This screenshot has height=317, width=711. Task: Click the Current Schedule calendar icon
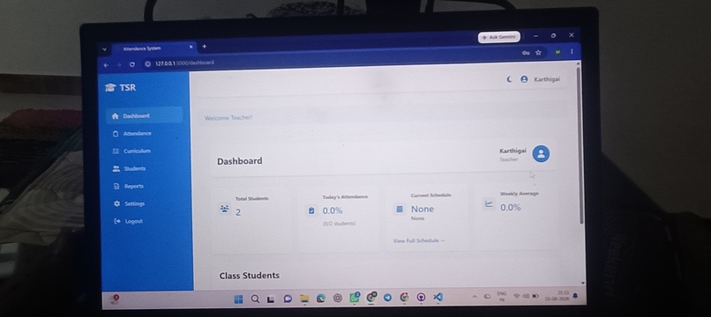point(400,210)
